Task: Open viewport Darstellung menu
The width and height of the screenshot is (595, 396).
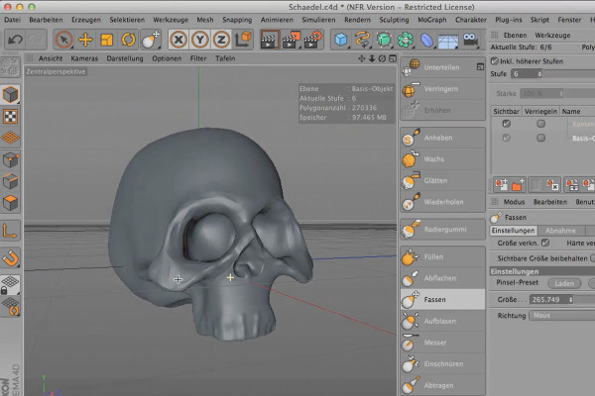Action: coord(125,58)
